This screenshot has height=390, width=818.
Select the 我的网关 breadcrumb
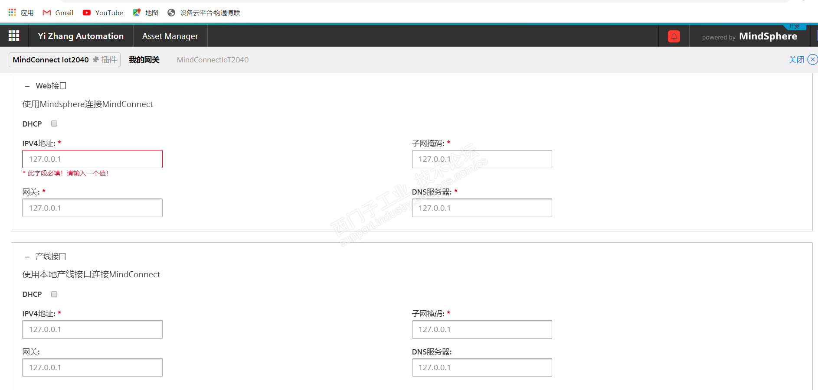[144, 60]
